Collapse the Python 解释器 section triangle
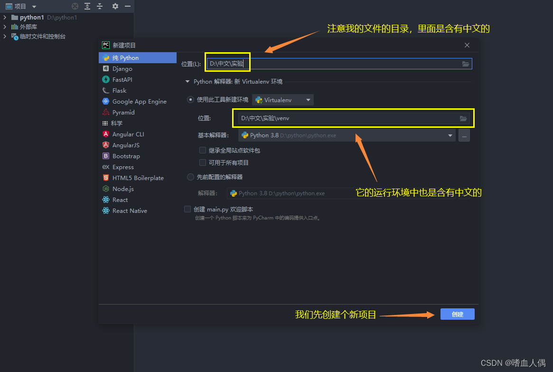The image size is (553, 372). [187, 82]
